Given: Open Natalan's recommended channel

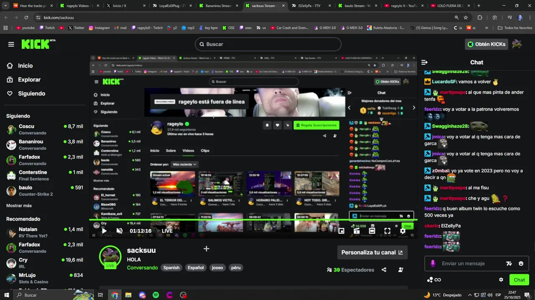Looking at the screenshot, I should [45, 232].
